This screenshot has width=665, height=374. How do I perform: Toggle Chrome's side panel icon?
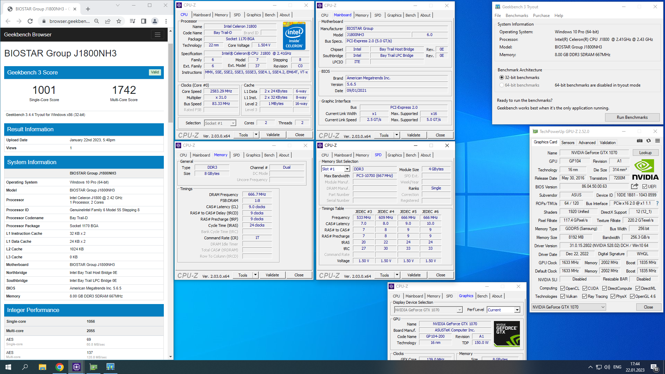pos(143,21)
